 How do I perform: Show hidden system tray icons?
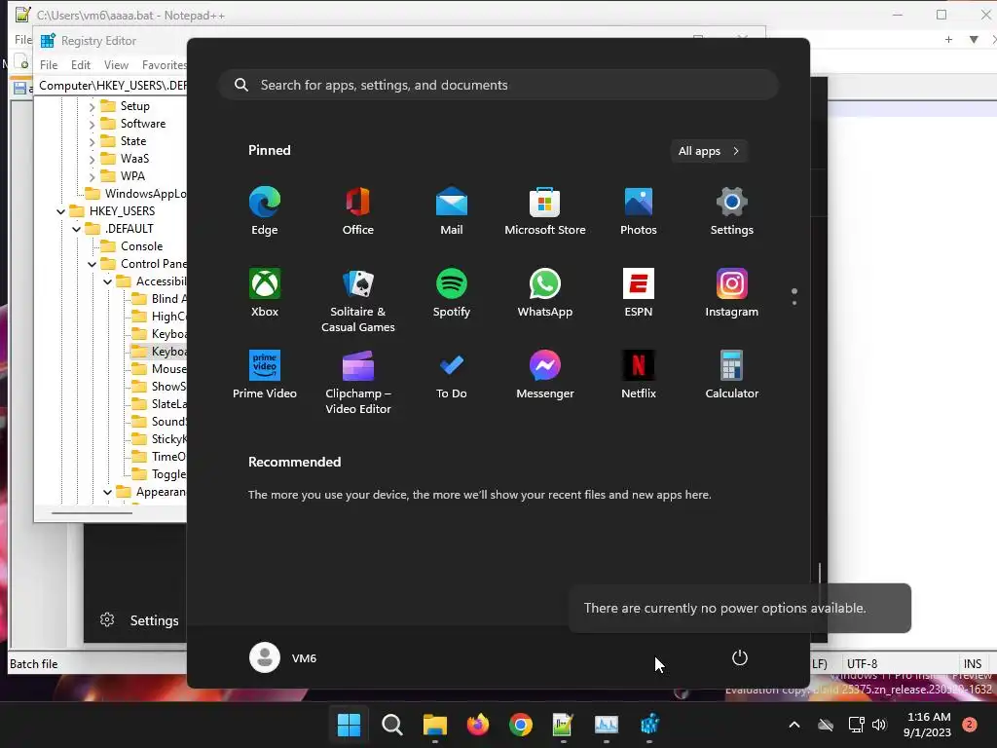coord(794,725)
